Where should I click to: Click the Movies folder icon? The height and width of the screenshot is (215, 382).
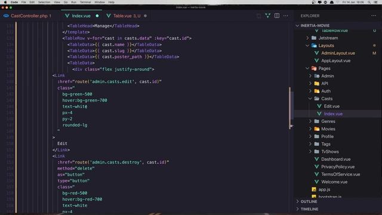(316, 129)
